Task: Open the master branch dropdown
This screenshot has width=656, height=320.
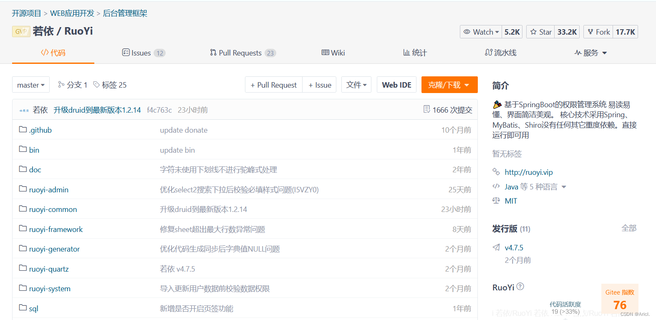Action: 31,85
